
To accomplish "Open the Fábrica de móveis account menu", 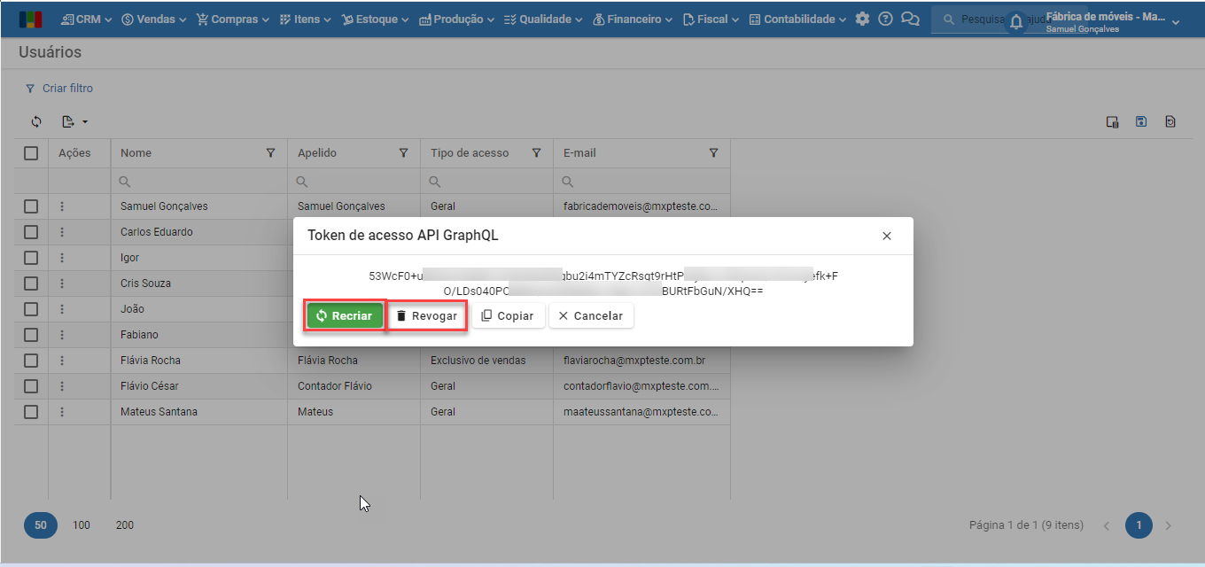I will coord(1113,22).
